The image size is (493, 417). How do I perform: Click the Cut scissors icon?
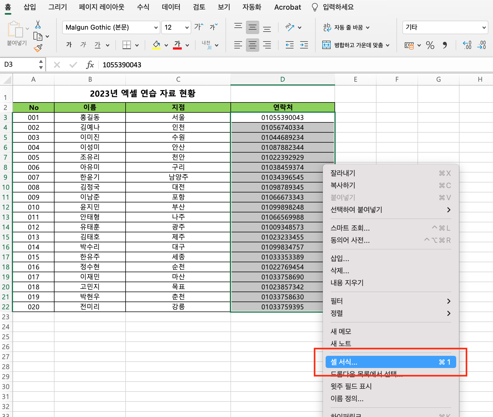point(38,25)
